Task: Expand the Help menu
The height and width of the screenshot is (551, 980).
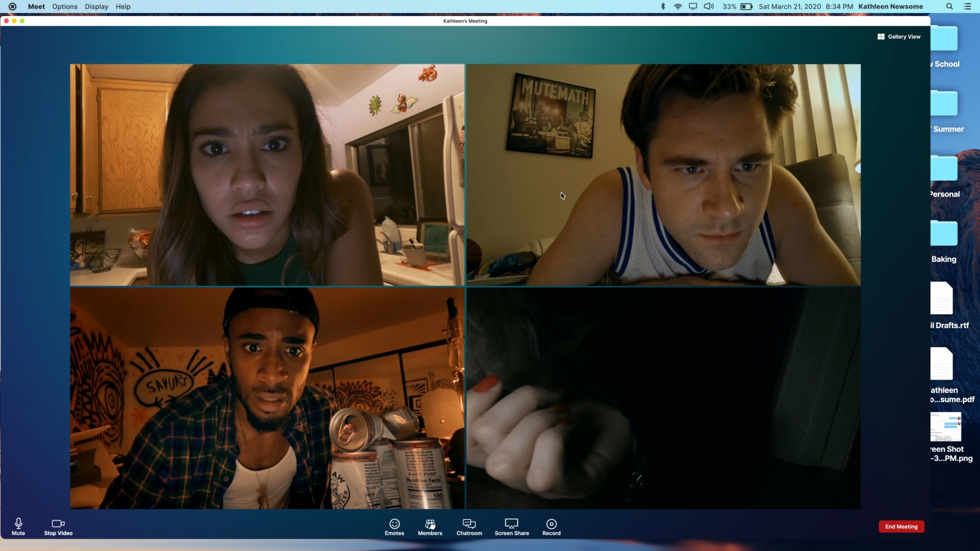Action: tap(123, 7)
